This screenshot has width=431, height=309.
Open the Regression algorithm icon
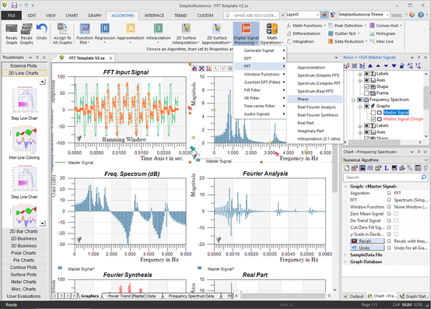[105, 33]
